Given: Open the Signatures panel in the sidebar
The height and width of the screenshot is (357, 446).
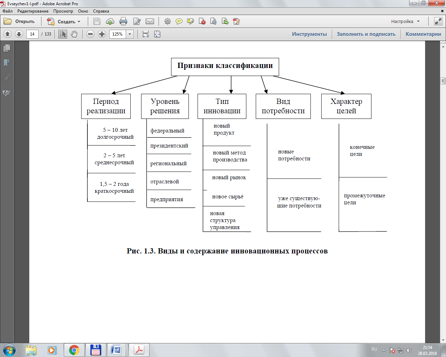Looking at the screenshot, I should pyautogui.click(x=7, y=93).
